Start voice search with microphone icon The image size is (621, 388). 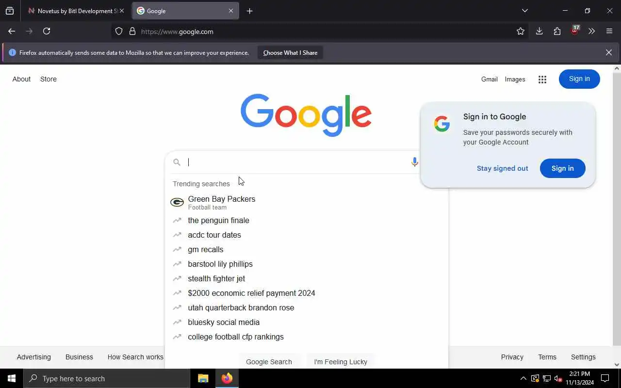414,162
